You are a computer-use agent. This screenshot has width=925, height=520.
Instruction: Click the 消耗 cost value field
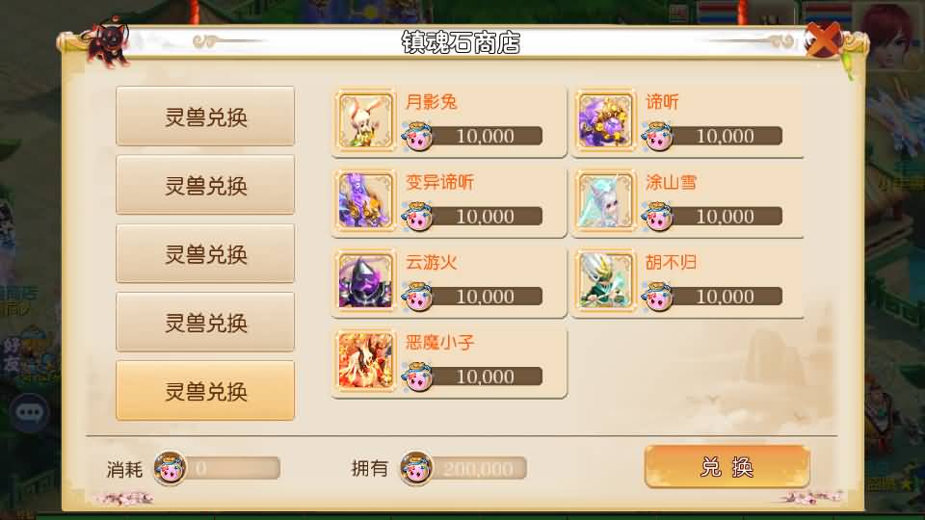(x=230, y=468)
